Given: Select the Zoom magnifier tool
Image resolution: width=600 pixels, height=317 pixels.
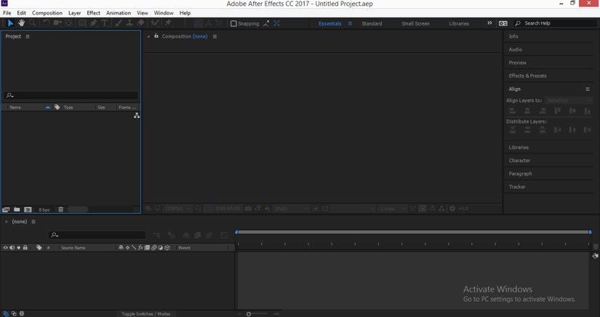Looking at the screenshot, I should [x=33, y=23].
